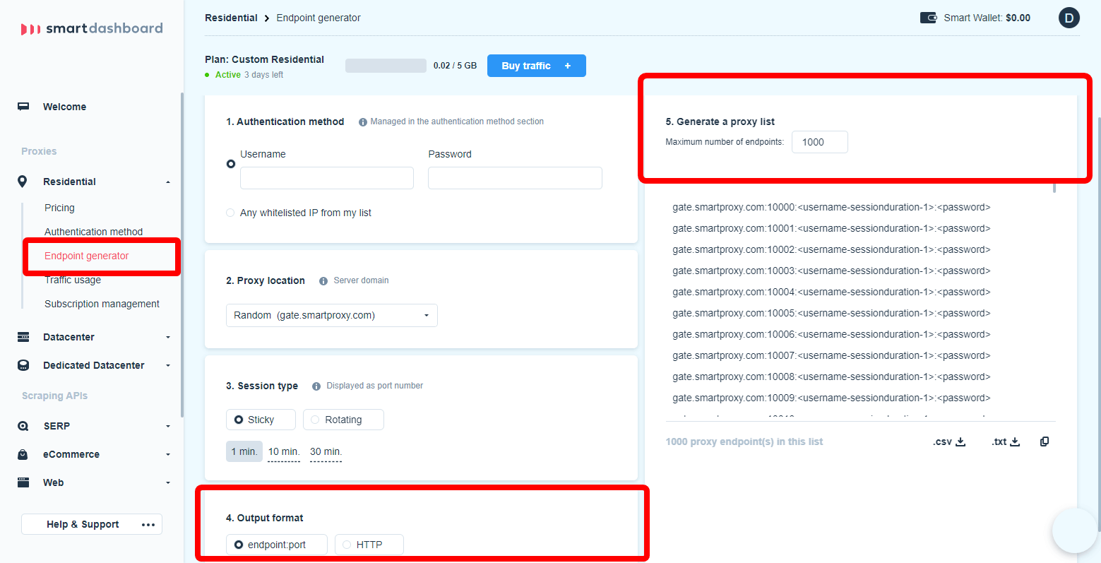Click the Dedicated Datacenter icon

[23, 365]
